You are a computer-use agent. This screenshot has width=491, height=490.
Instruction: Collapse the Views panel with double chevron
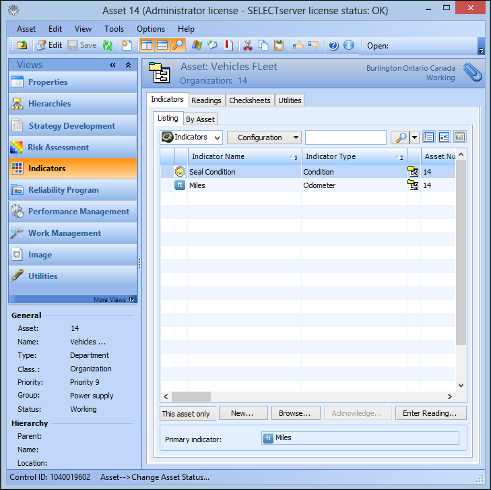coord(113,65)
